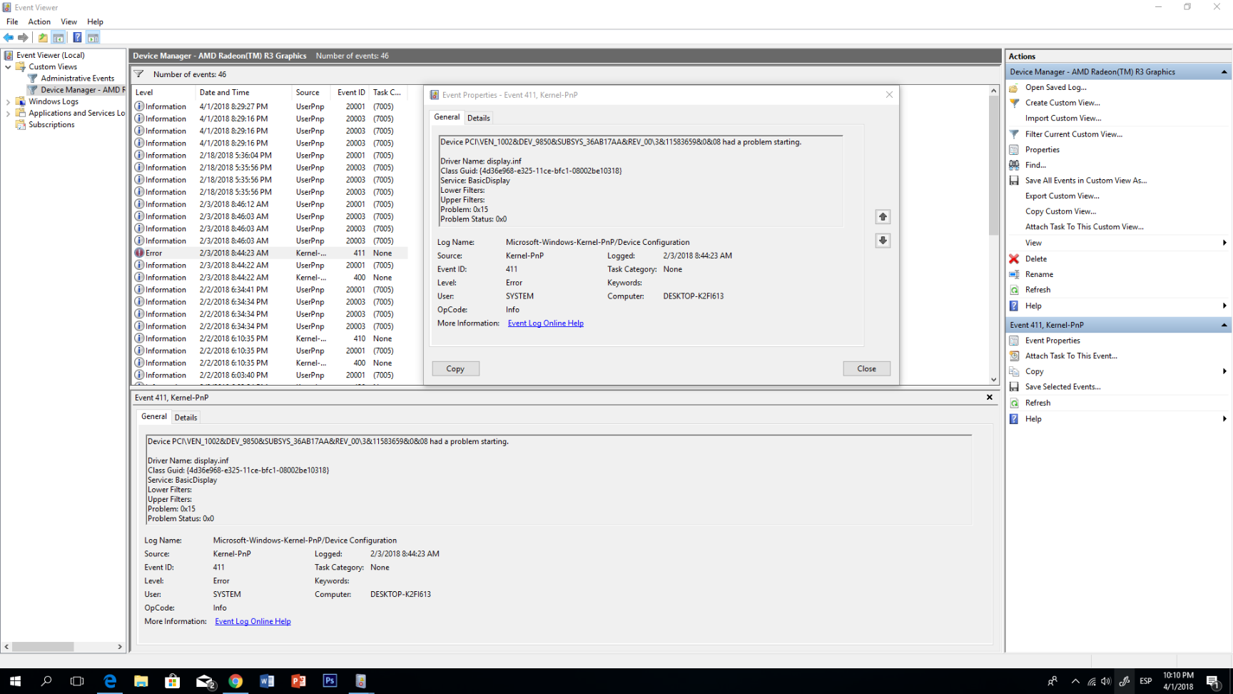Click the Save Selected Events disk icon

(1014, 387)
